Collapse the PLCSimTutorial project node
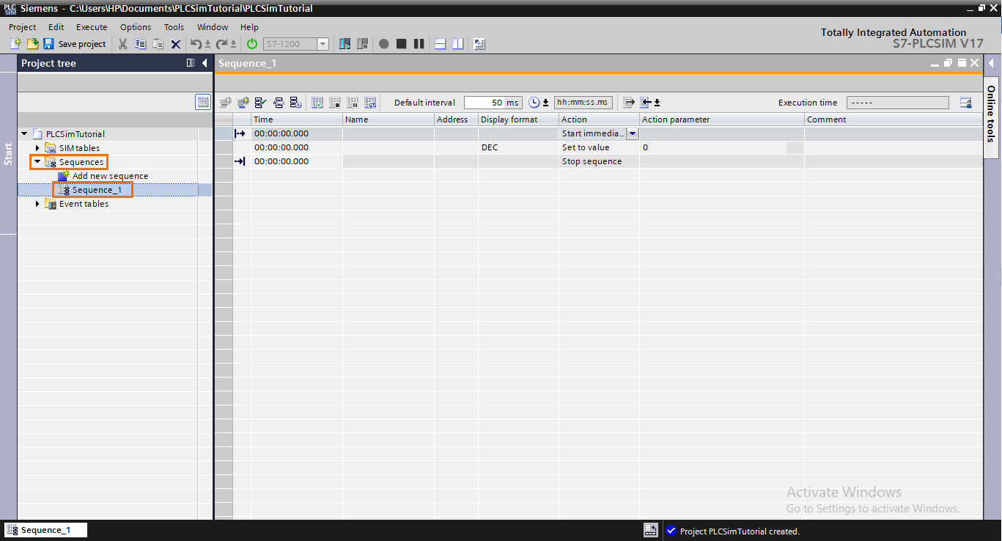 point(24,134)
